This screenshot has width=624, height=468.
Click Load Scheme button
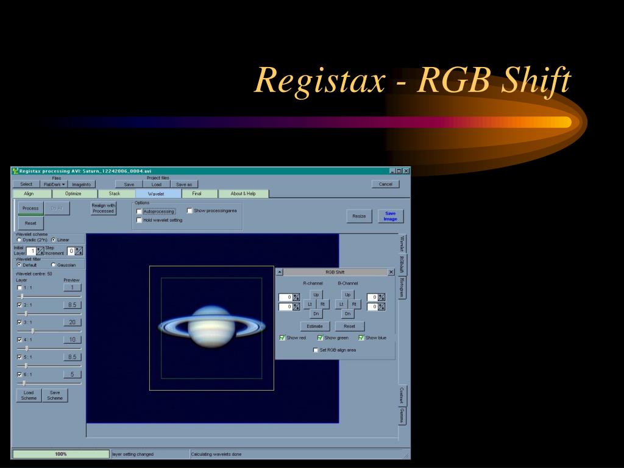tap(29, 395)
